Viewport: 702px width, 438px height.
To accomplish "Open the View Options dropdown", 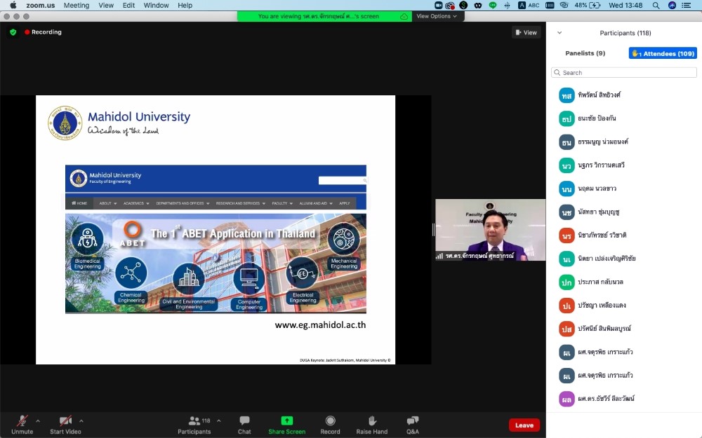I will pos(437,16).
